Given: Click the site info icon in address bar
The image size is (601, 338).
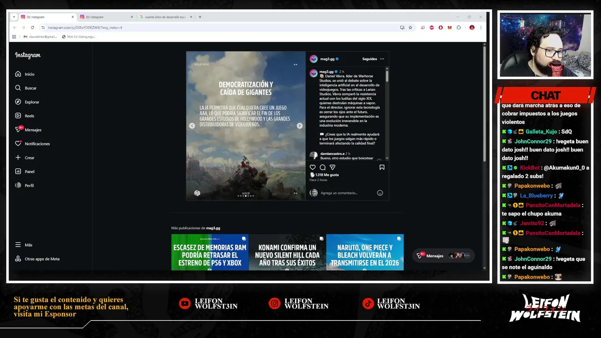Looking at the screenshot, I should coord(43,28).
